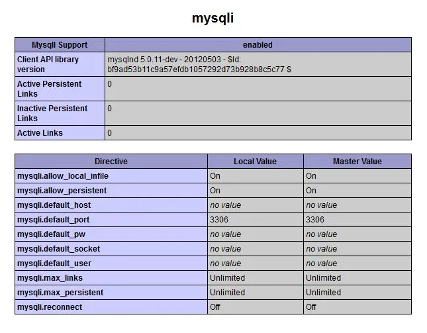The height and width of the screenshot is (333, 427).
Task: Click the mysqli section heading
Action: (213, 18)
